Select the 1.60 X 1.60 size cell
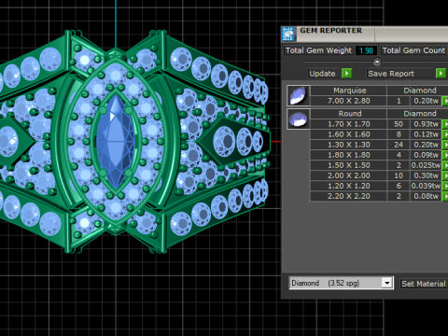The height and width of the screenshot is (336, 448). [349, 134]
